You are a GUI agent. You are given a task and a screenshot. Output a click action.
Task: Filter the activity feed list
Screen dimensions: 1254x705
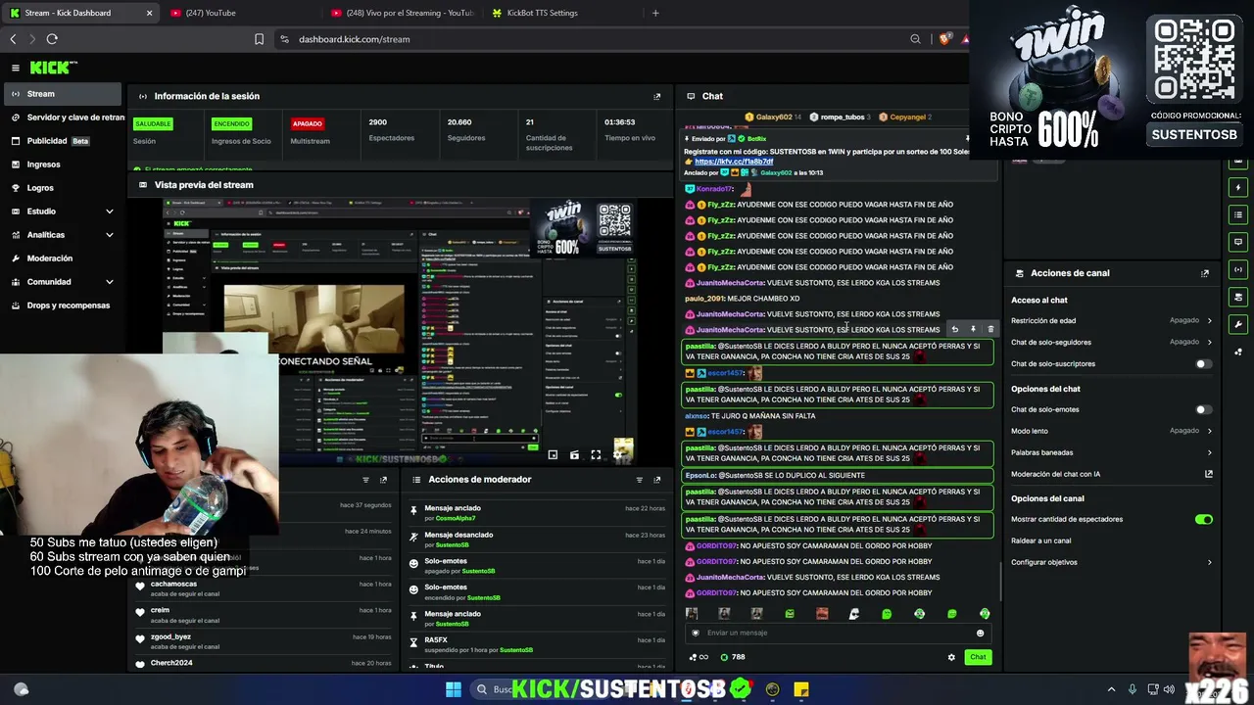point(365,480)
